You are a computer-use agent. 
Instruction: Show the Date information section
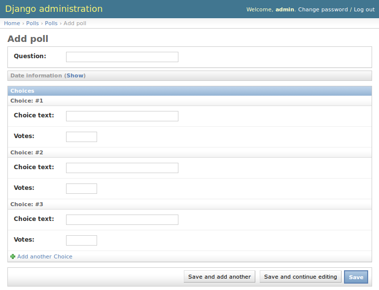(75, 75)
